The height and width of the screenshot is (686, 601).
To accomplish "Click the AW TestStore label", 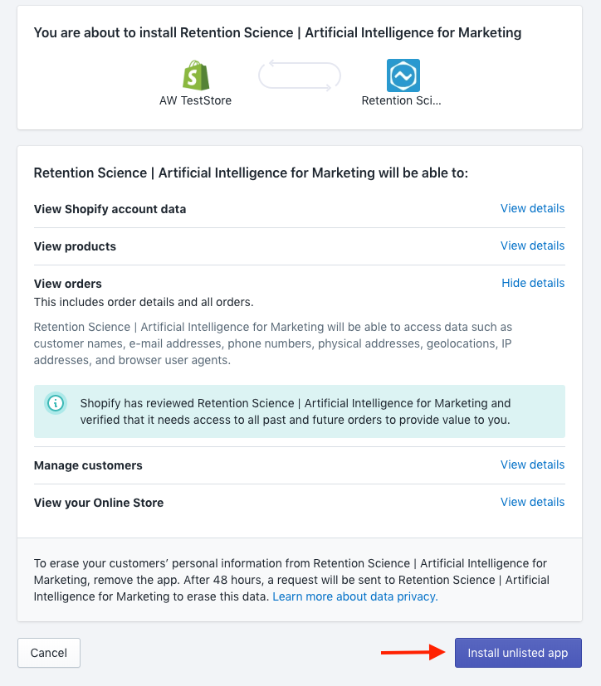I will [x=195, y=100].
